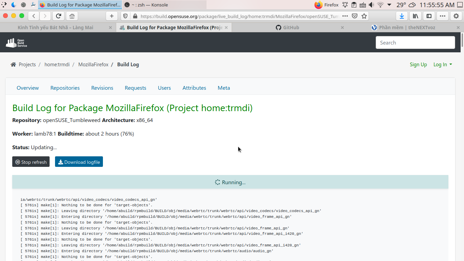Click the Stop refresh button
The height and width of the screenshot is (261, 464).
31,162
